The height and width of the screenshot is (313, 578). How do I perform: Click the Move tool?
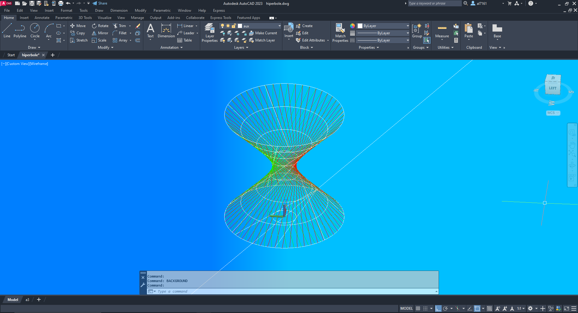coord(78,26)
